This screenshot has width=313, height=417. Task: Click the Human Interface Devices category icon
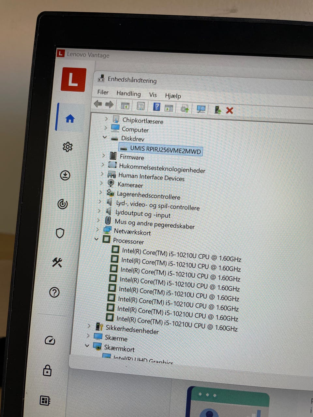click(112, 174)
